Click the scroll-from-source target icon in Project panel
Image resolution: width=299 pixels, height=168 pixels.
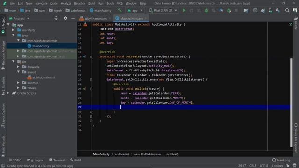[x=56, y=18]
